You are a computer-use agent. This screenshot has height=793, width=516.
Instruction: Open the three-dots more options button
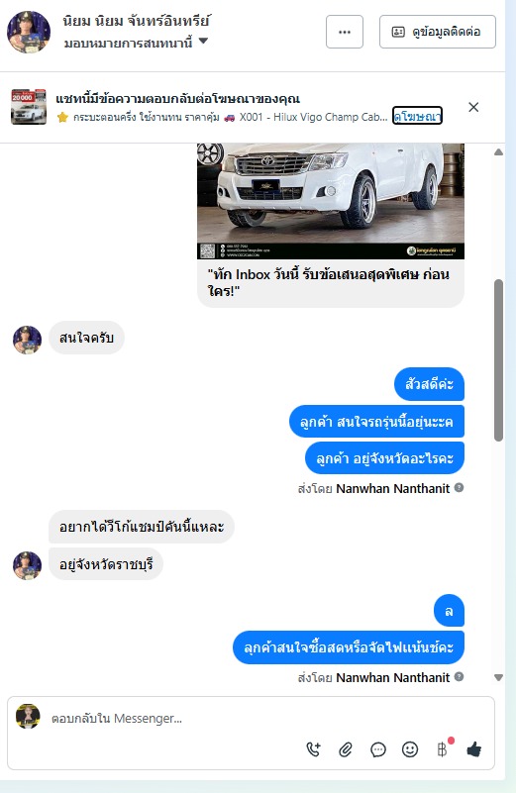(x=345, y=32)
